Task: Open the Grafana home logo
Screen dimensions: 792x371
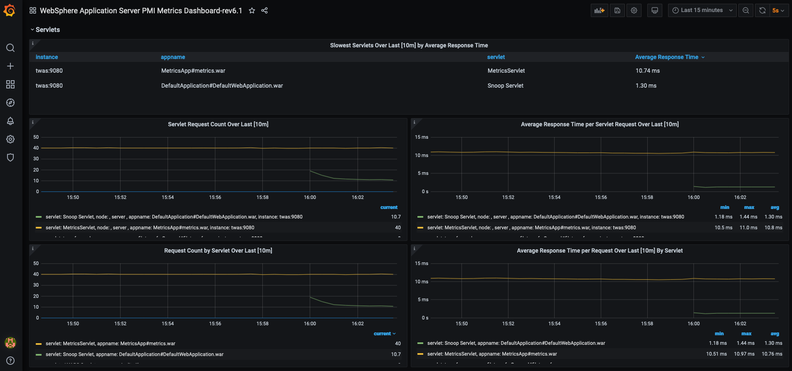Action: click(10, 10)
